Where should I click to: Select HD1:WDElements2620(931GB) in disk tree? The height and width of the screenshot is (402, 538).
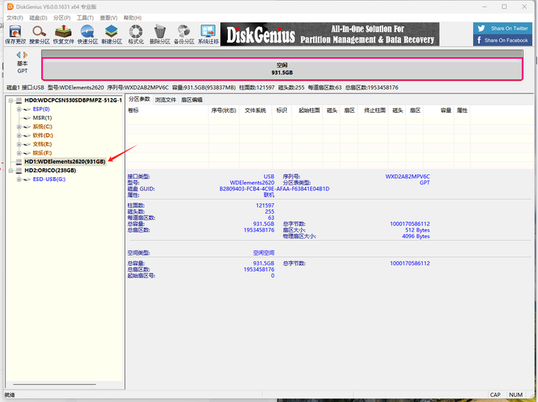[65, 161]
